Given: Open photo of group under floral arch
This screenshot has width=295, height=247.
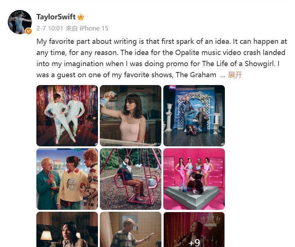Looking at the screenshot, I should click(x=194, y=116).
